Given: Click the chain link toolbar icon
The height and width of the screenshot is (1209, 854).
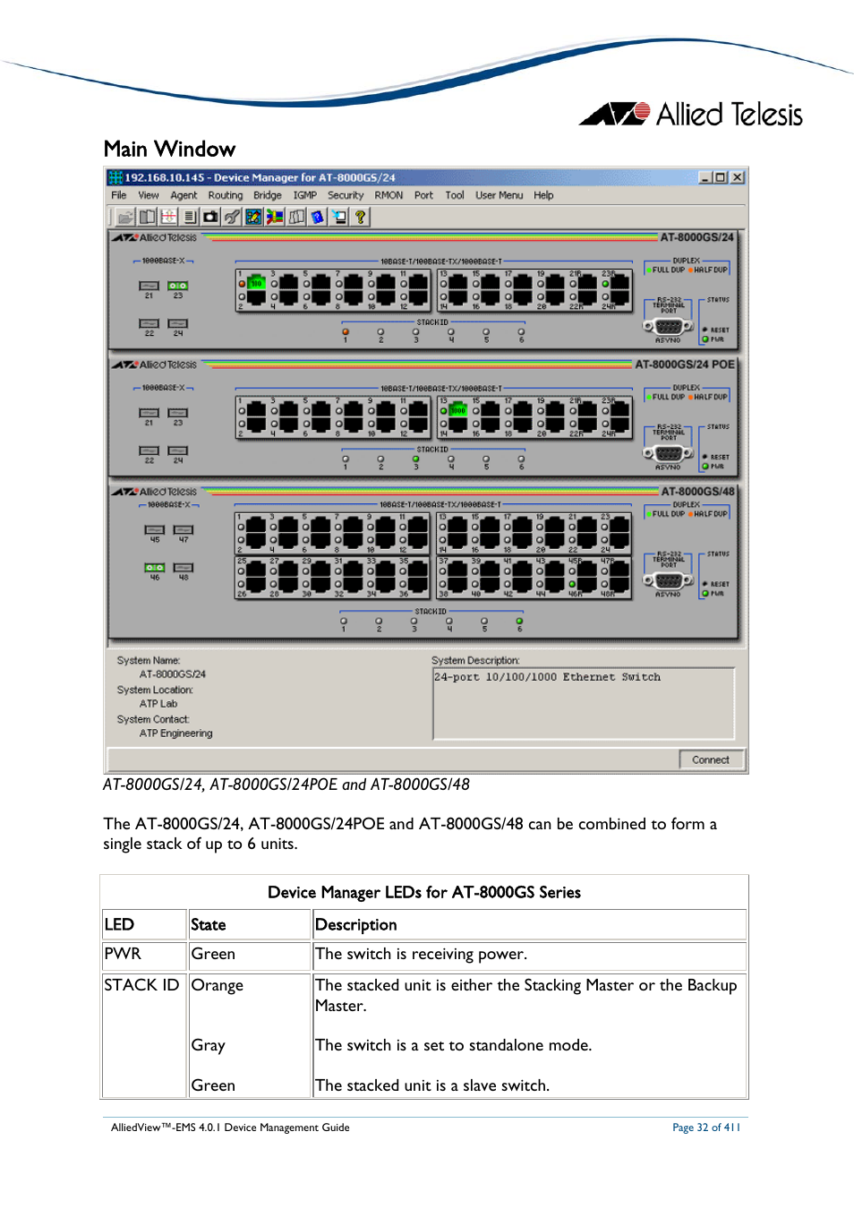Looking at the screenshot, I should 233,217.
